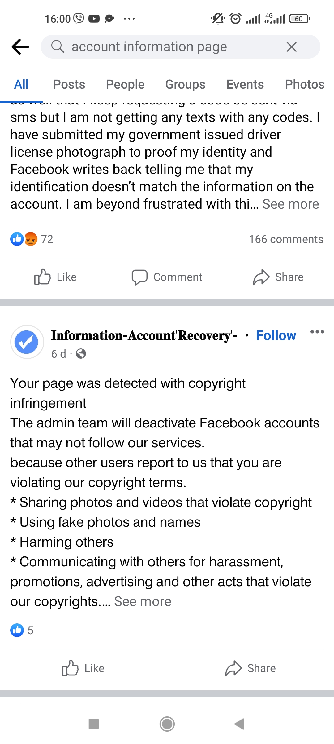The height and width of the screenshot is (744, 334).
Task: Share the first post
Action: pyautogui.click(x=278, y=277)
